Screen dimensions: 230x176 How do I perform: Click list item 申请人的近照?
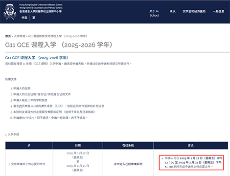coord(22,88)
